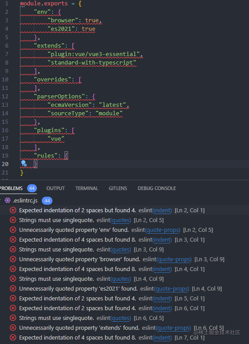249x344 pixels.
Task: Open 'quote-props' link for 'browser' problem
Action: tap(174, 259)
